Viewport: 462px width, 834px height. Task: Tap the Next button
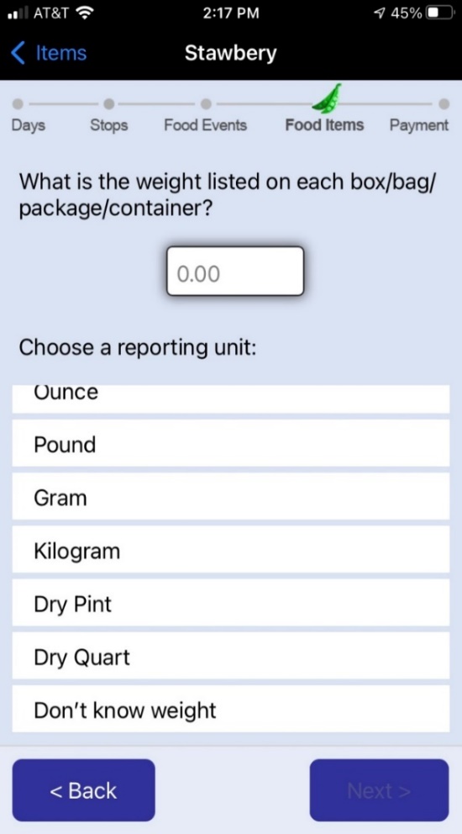[379, 790]
